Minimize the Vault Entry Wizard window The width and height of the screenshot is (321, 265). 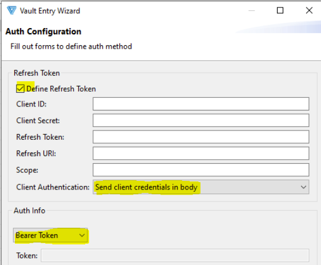point(251,10)
